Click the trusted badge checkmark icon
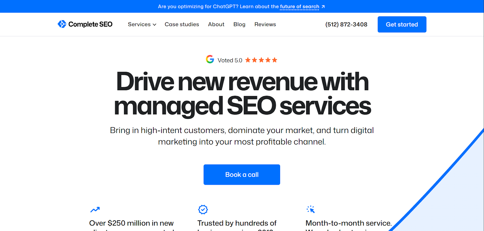The width and height of the screenshot is (484, 231). tap(203, 209)
